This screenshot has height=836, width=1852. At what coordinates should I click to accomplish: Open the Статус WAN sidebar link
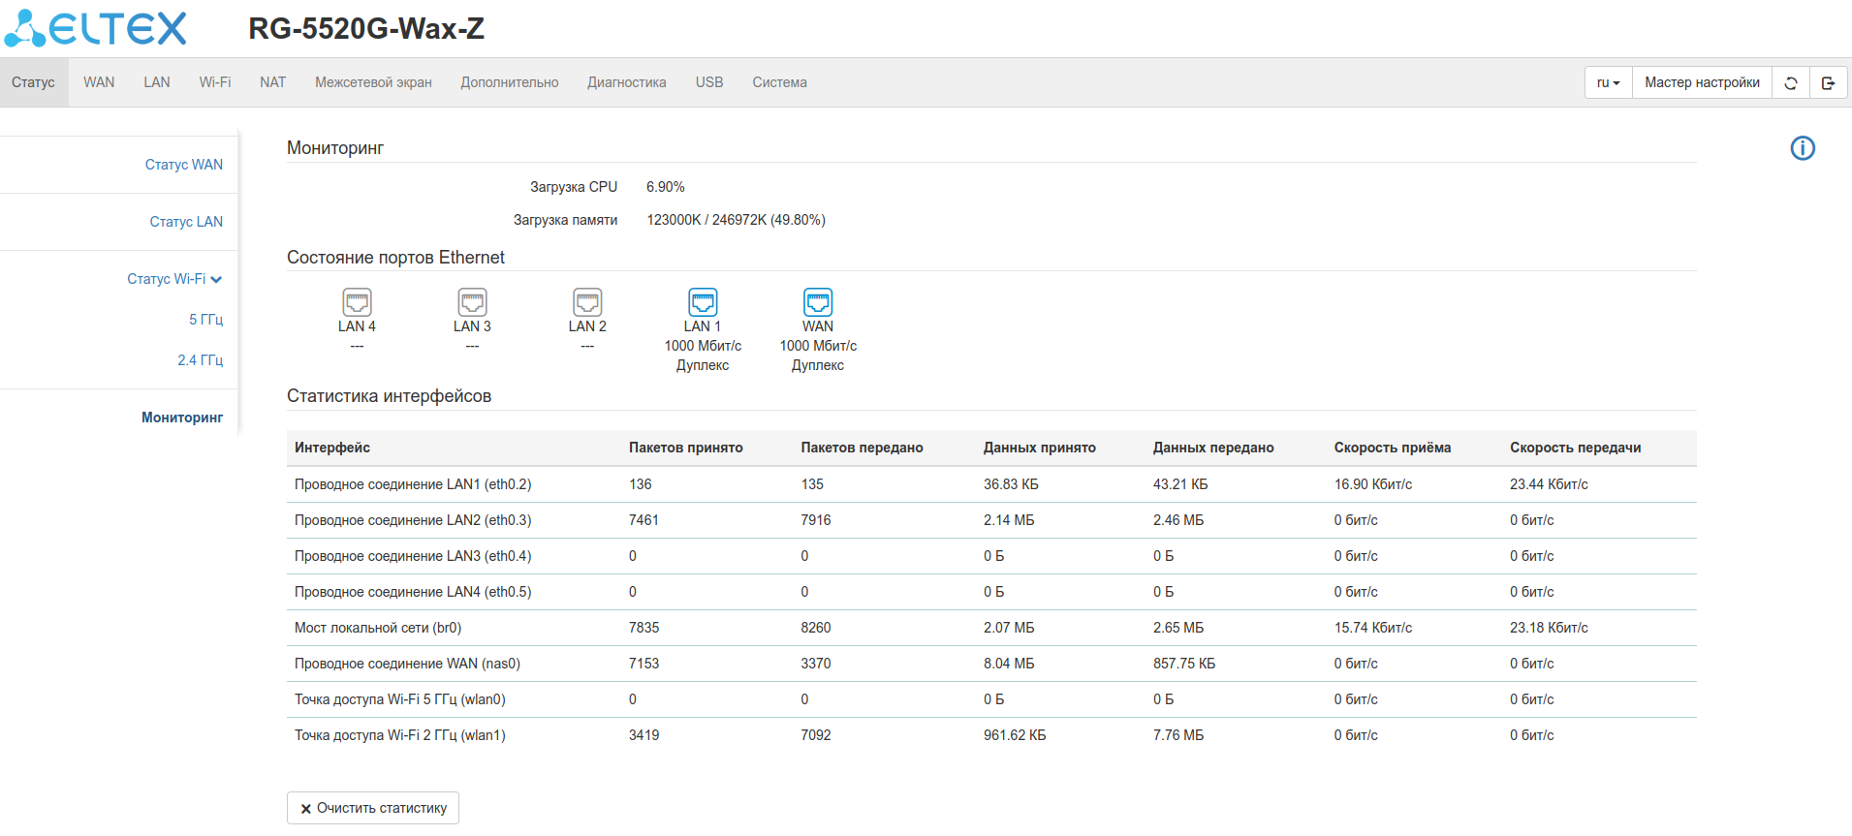[184, 165]
